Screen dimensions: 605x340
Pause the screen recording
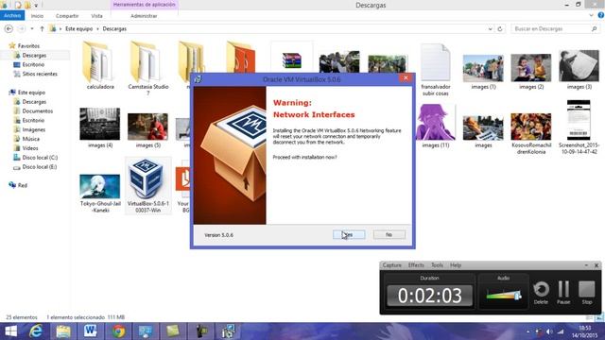click(x=563, y=293)
